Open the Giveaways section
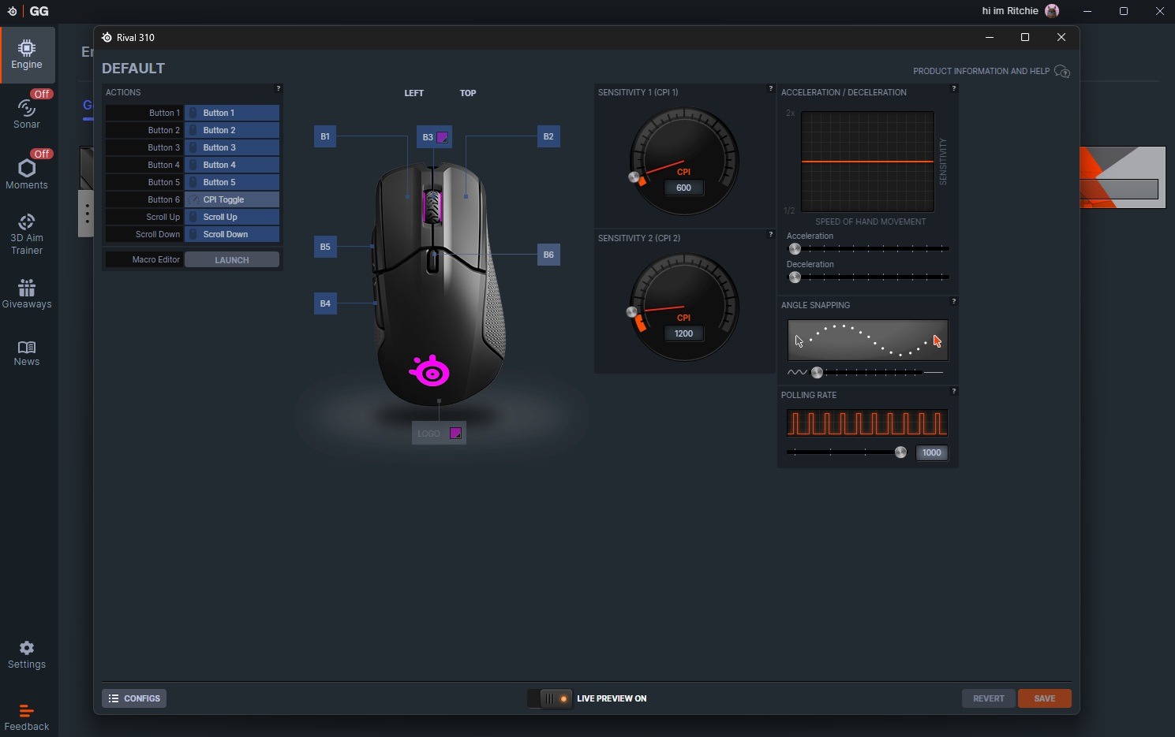Image resolution: width=1175 pixels, height=737 pixels. click(x=27, y=293)
